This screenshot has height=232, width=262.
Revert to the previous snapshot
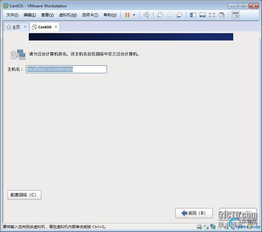(170, 15)
